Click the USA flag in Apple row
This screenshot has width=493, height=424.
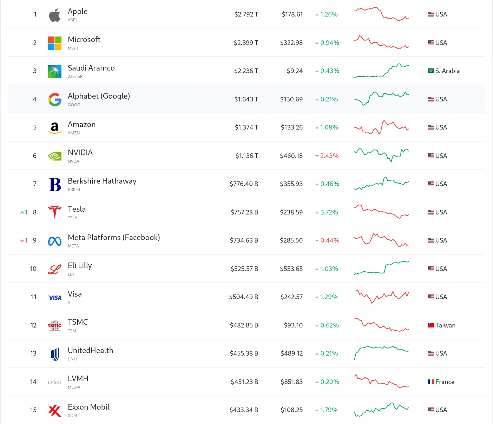pos(431,14)
